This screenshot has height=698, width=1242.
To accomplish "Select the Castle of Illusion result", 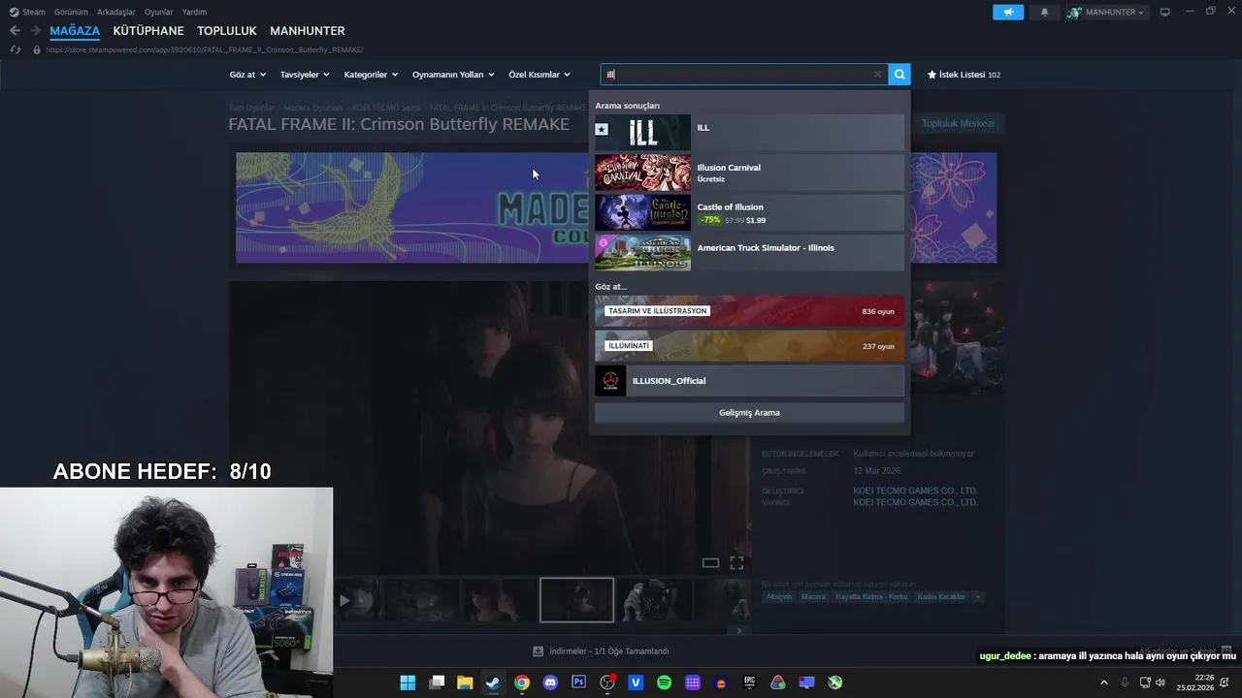I will (x=749, y=212).
